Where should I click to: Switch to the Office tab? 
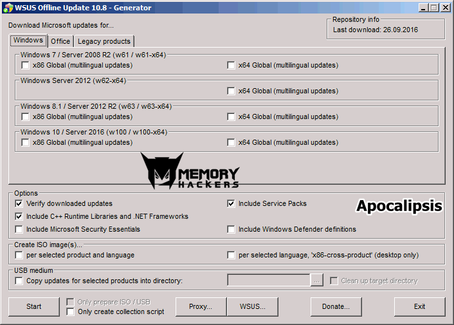60,41
